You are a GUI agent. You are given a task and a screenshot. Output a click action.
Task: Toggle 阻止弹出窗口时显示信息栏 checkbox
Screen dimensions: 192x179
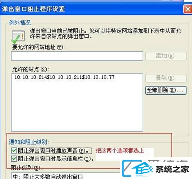[14, 159]
